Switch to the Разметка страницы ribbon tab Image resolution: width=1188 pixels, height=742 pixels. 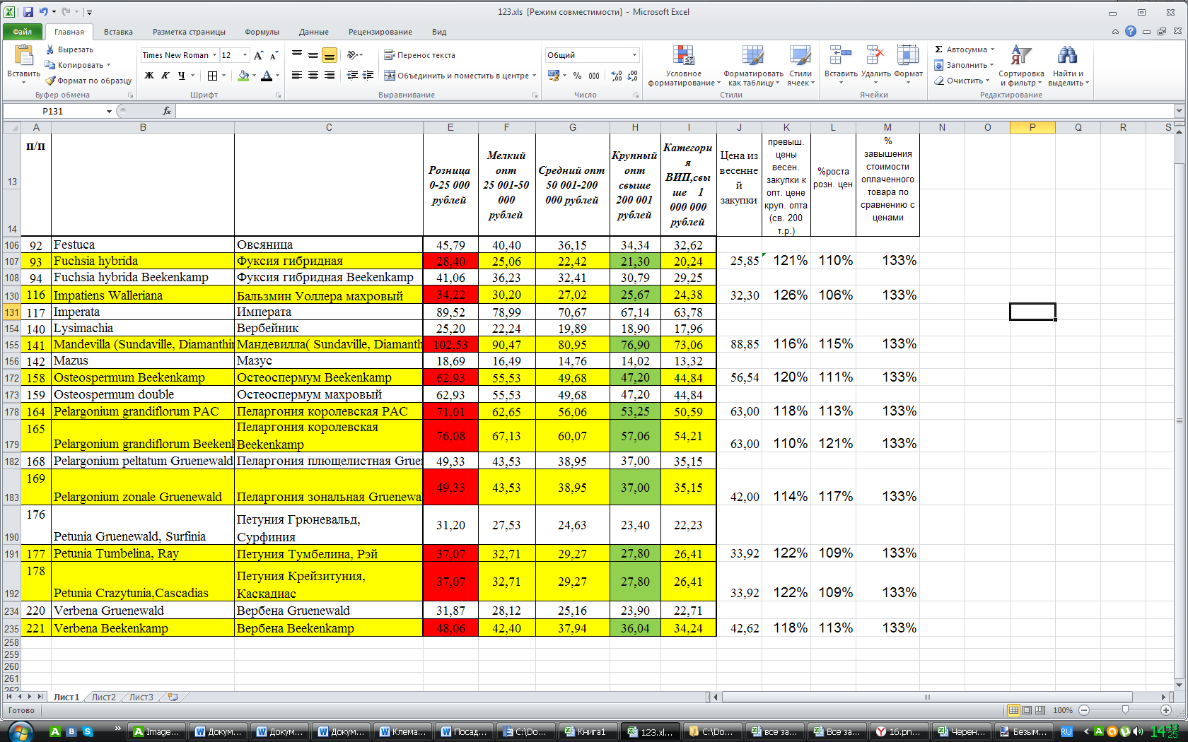coord(189,32)
